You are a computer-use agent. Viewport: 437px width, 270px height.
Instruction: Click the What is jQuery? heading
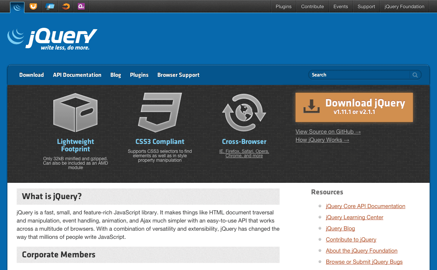(52, 196)
